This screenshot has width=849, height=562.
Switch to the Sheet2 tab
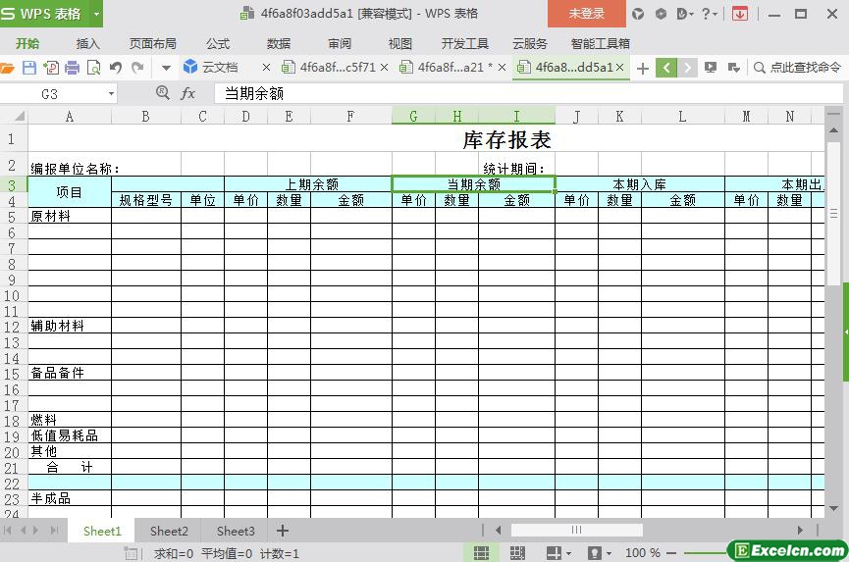(x=169, y=532)
